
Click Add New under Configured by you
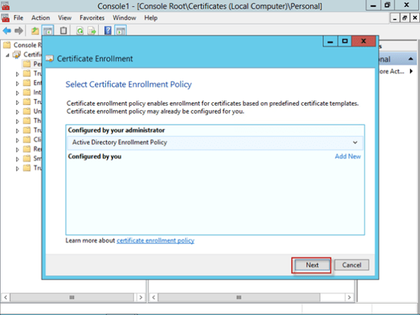tap(348, 156)
